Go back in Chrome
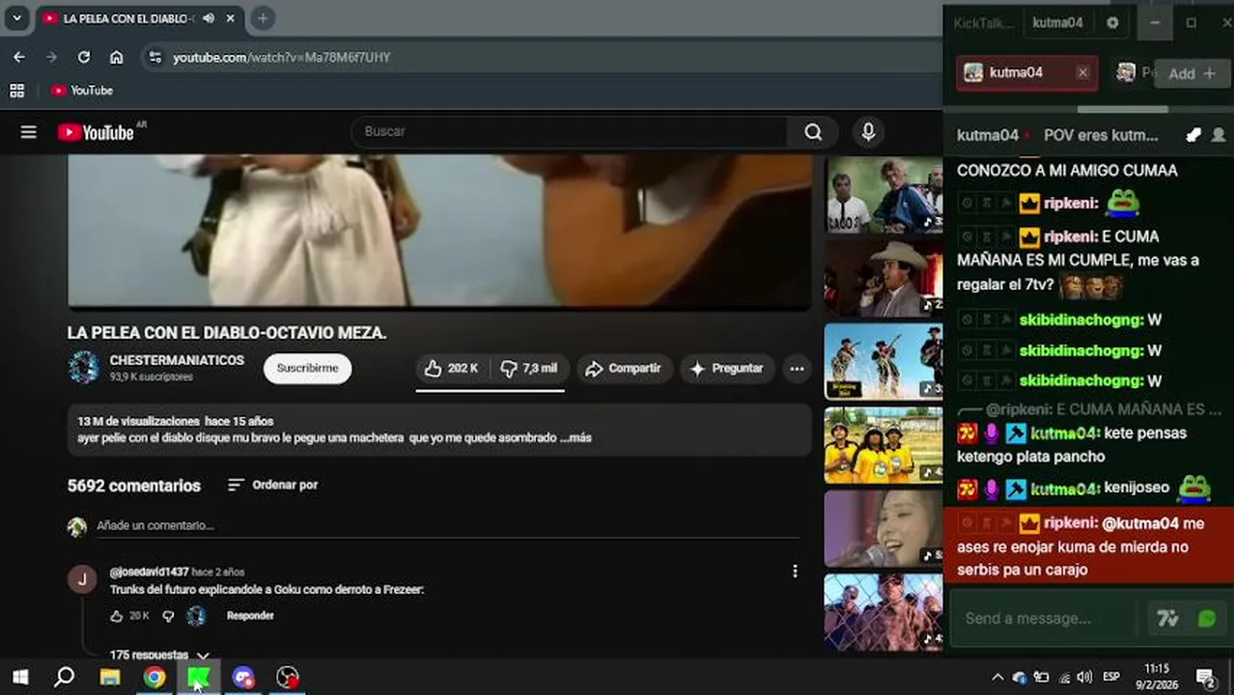This screenshot has height=695, width=1234. (x=19, y=57)
